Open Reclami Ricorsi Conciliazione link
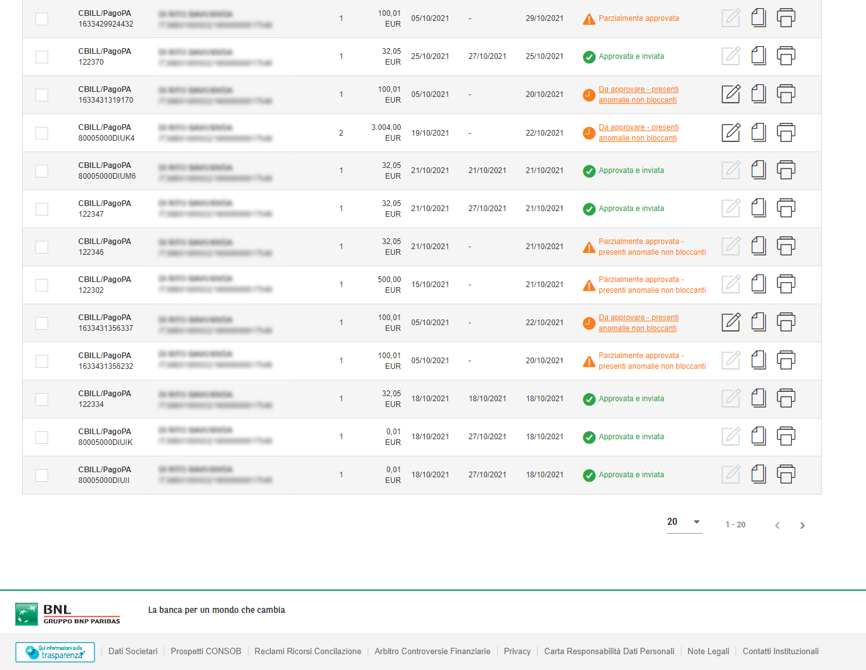Image resolution: width=866 pixels, height=670 pixels. pos(307,652)
